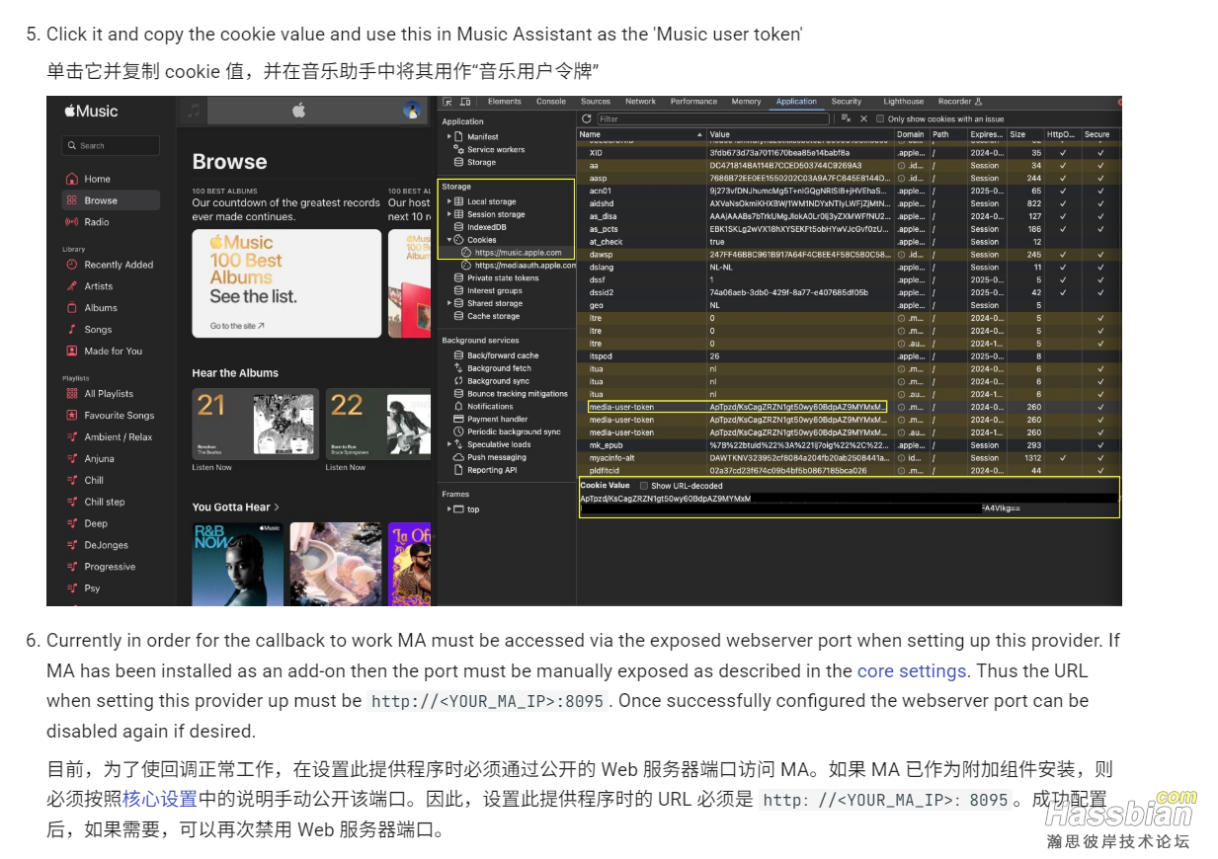Open album card number 22 Born to Run
1218x859 pixels.
[x=377, y=424]
